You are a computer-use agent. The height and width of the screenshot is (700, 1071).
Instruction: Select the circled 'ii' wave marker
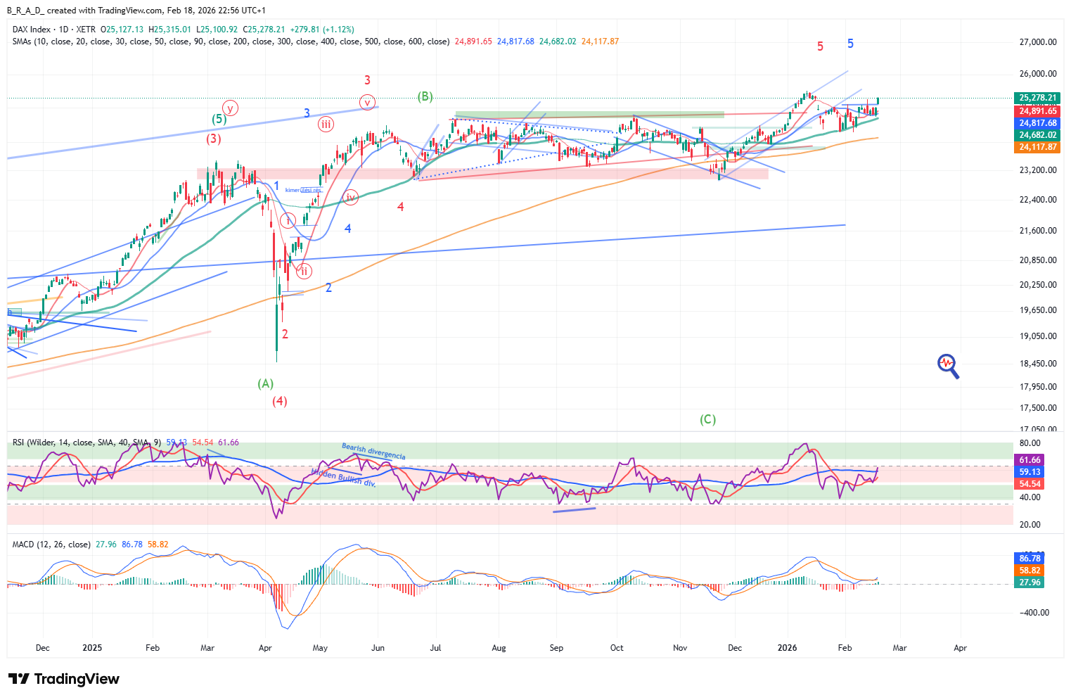pos(304,271)
